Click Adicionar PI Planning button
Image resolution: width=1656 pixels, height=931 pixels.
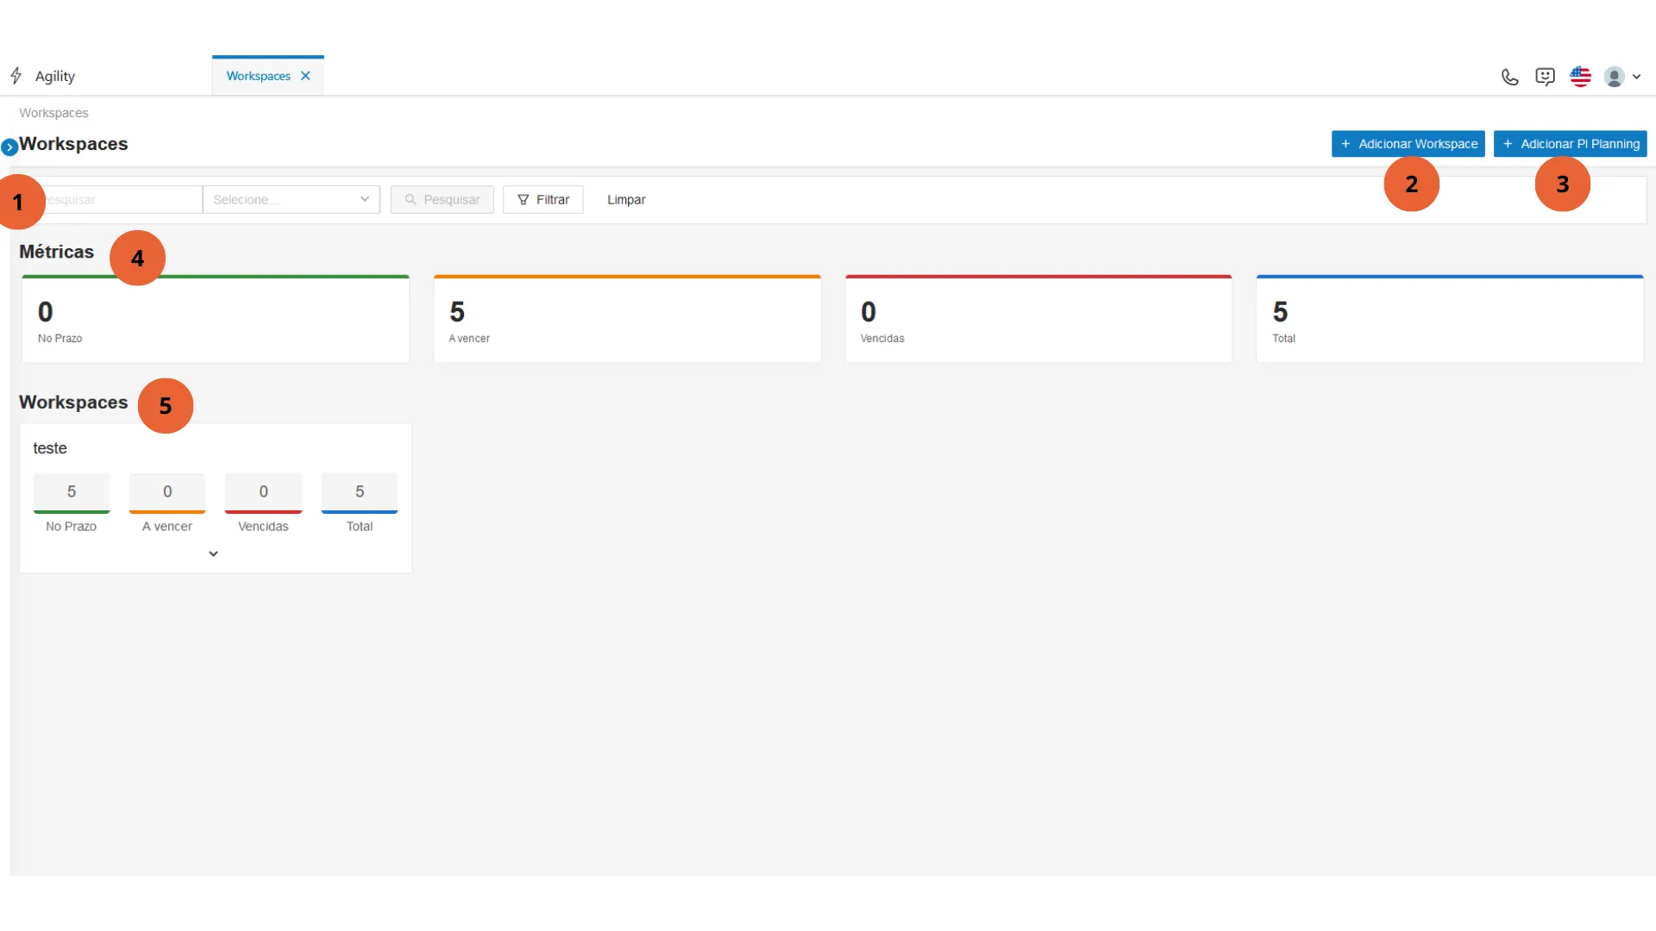1570,144
